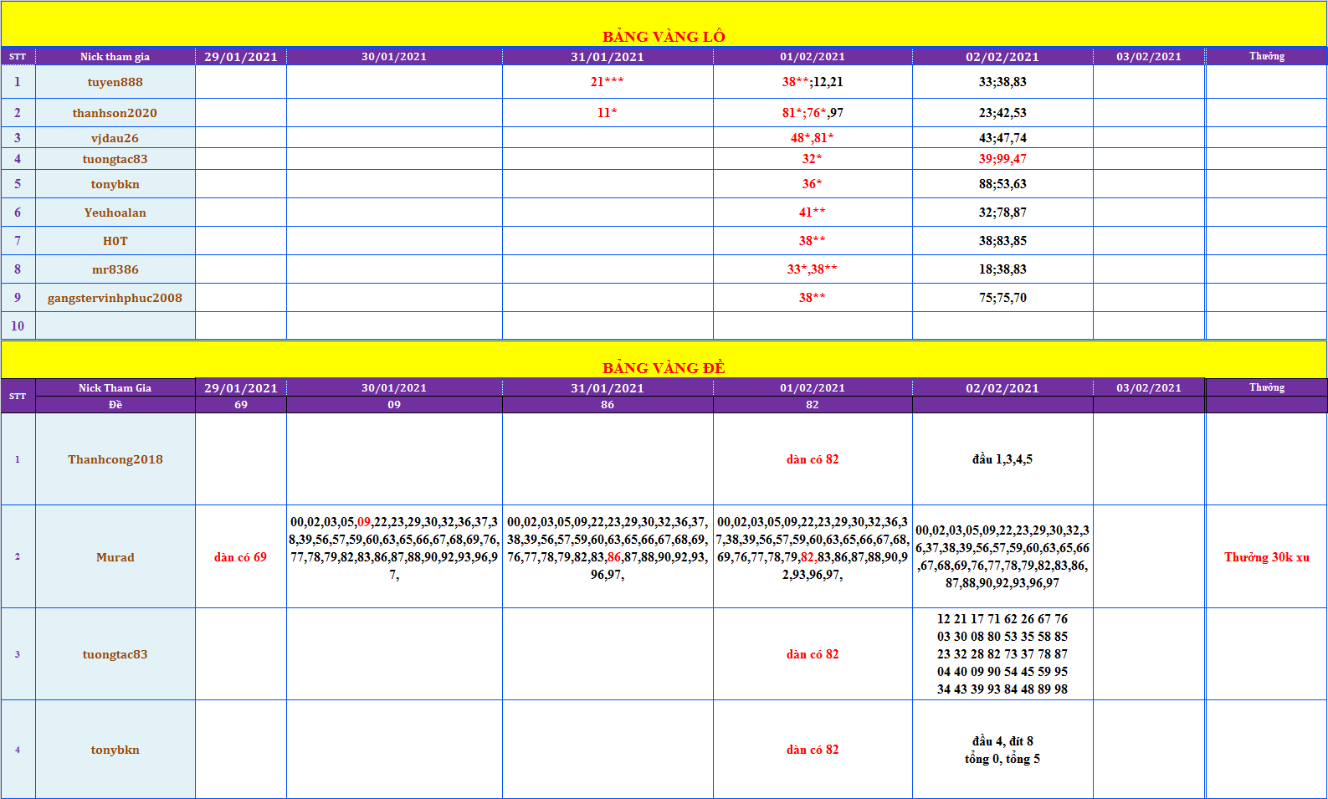Click '29/01/2021' header in Đề table

[241, 388]
